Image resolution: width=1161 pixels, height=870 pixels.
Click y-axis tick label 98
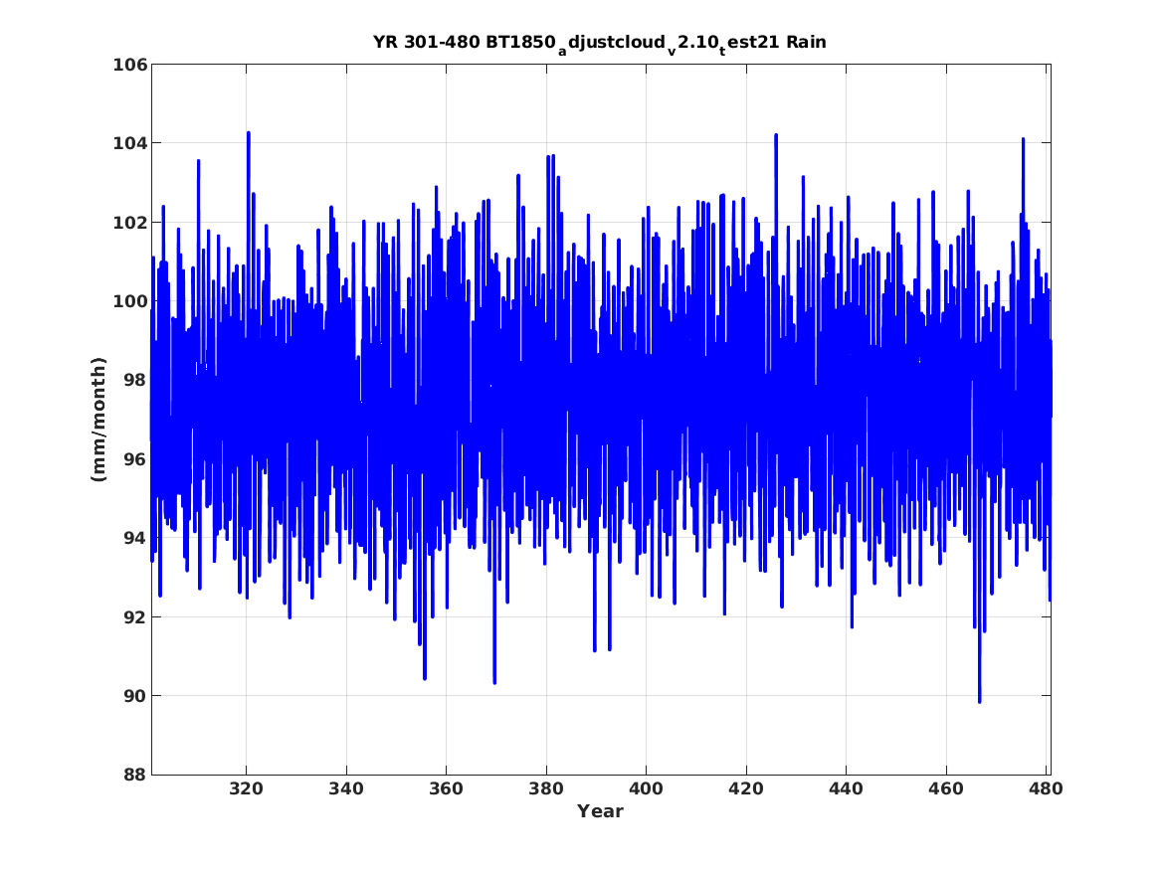pos(134,380)
